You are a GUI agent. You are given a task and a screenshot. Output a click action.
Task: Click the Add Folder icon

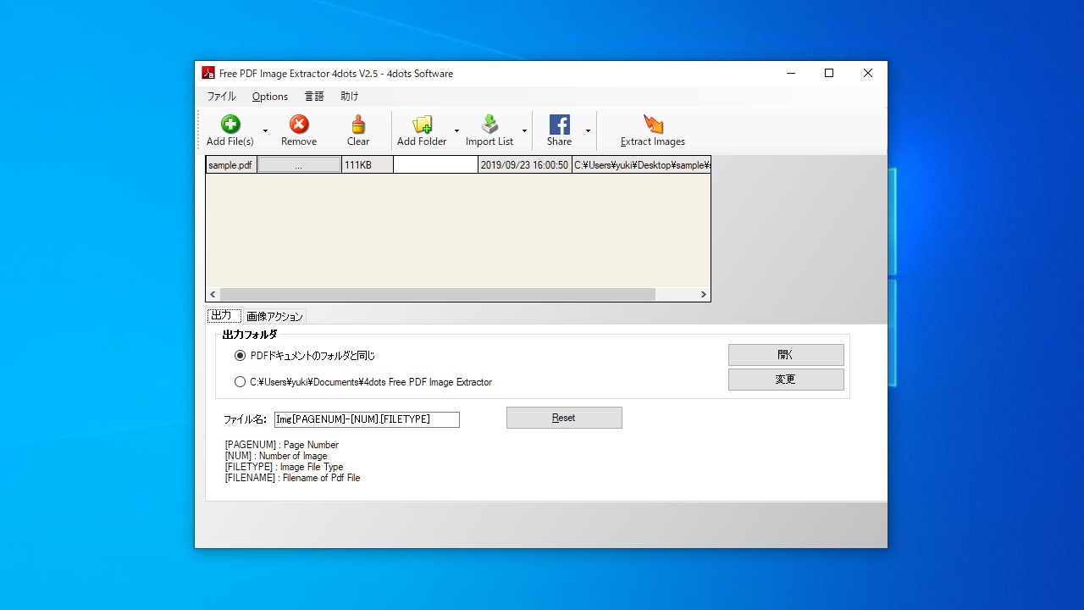pyautogui.click(x=422, y=125)
